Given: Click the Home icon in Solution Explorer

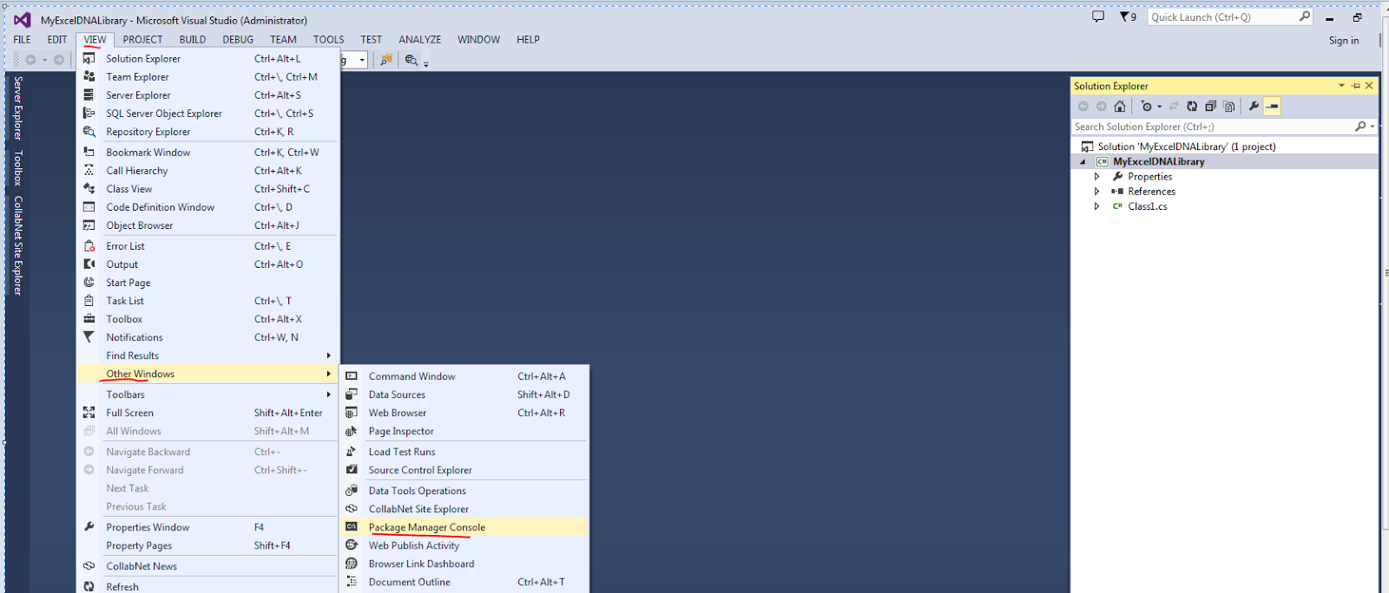Looking at the screenshot, I should (1120, 107).
